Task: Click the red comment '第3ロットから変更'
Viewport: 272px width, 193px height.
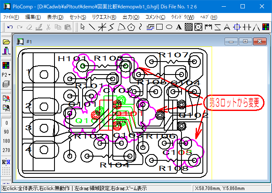Action: (234, 103)
